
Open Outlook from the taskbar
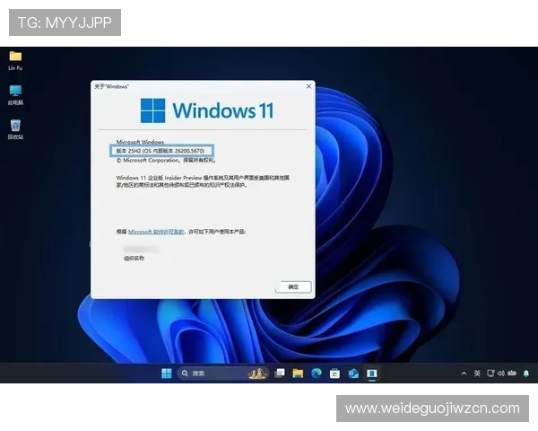pos(353,374)
